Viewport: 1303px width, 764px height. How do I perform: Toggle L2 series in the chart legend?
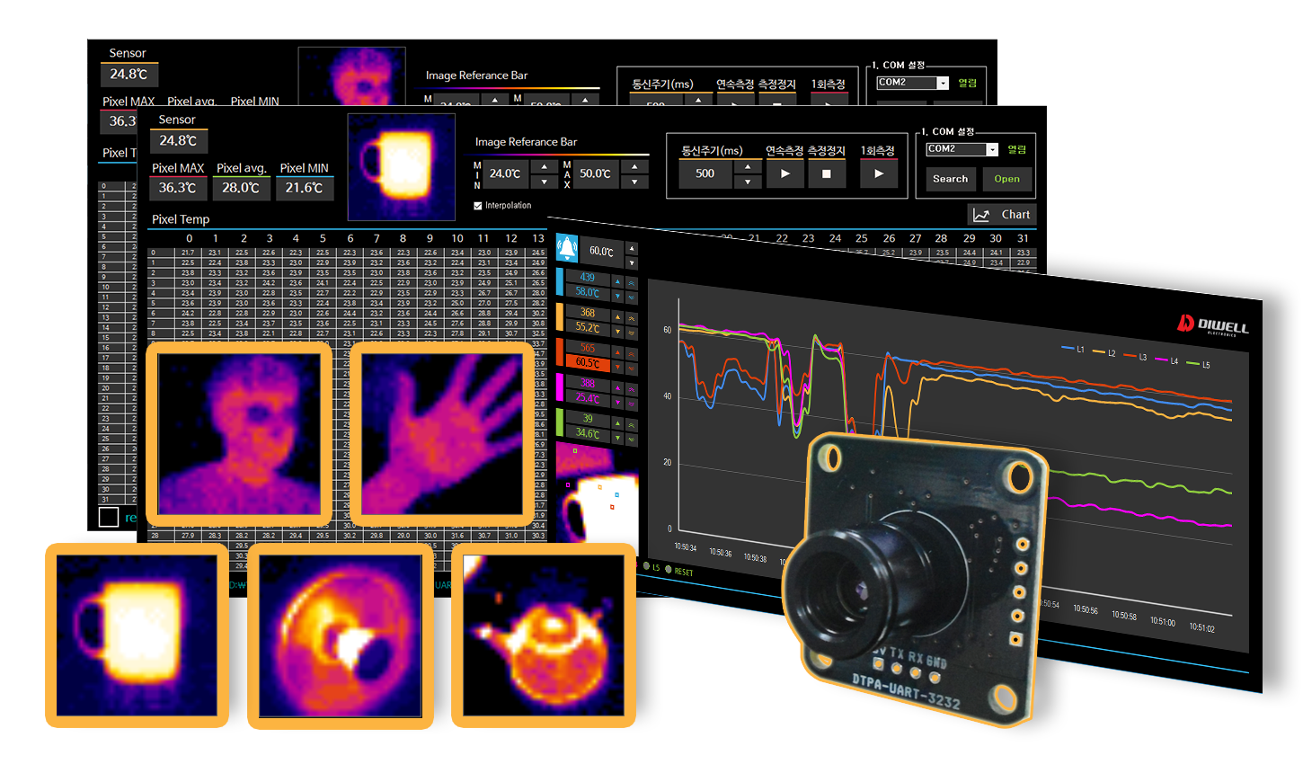point(1104,352)
